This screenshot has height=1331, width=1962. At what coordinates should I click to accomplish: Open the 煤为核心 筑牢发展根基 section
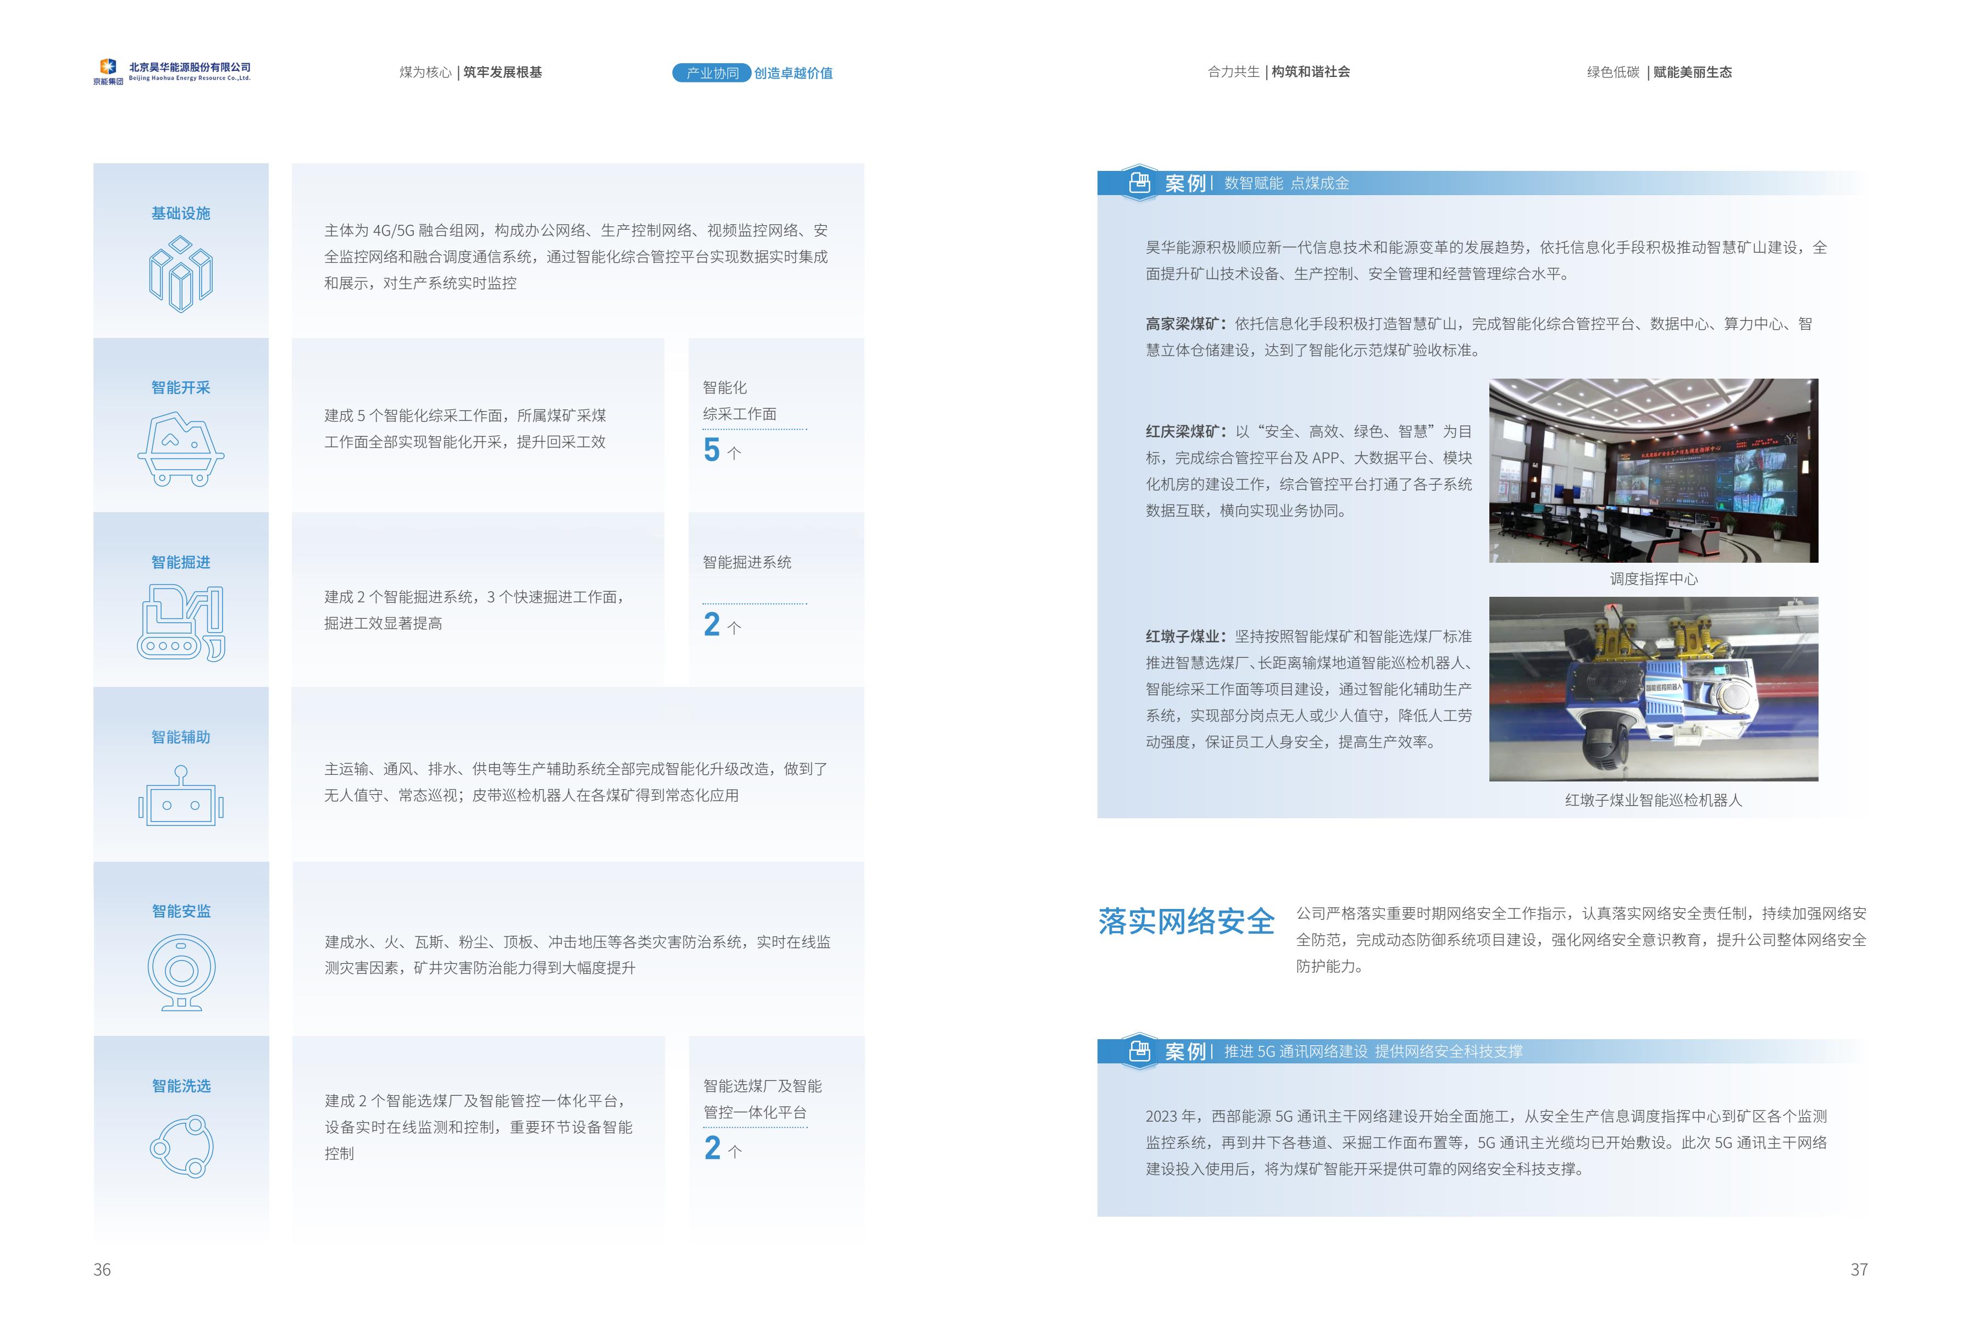pyautogui.click(x=470, y=73)
